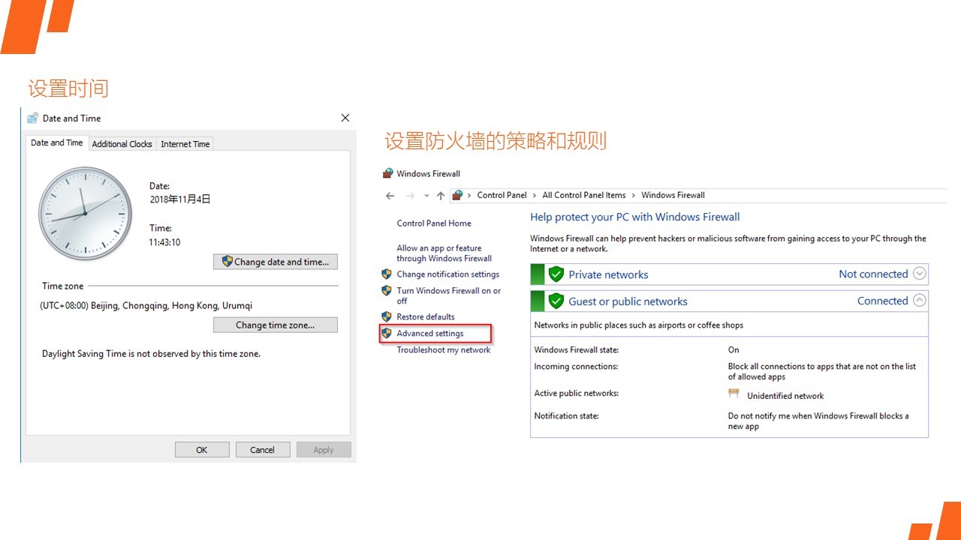Click Notification state label
This screenshot has width=961, height=540.
(566, 415)
